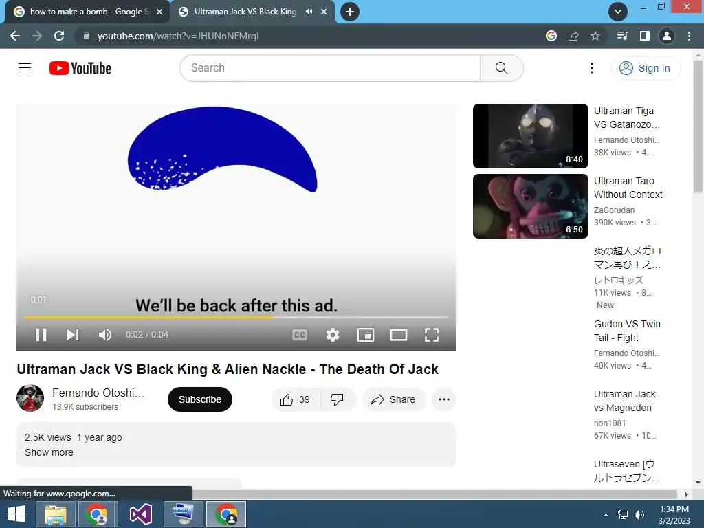Open Ultraman Taro Without Context thumbnail

(x=530, y=206)
